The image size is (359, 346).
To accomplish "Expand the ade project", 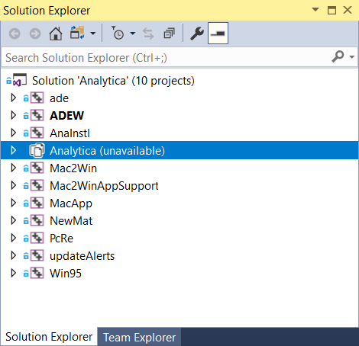I will click(x=13, y=98).
